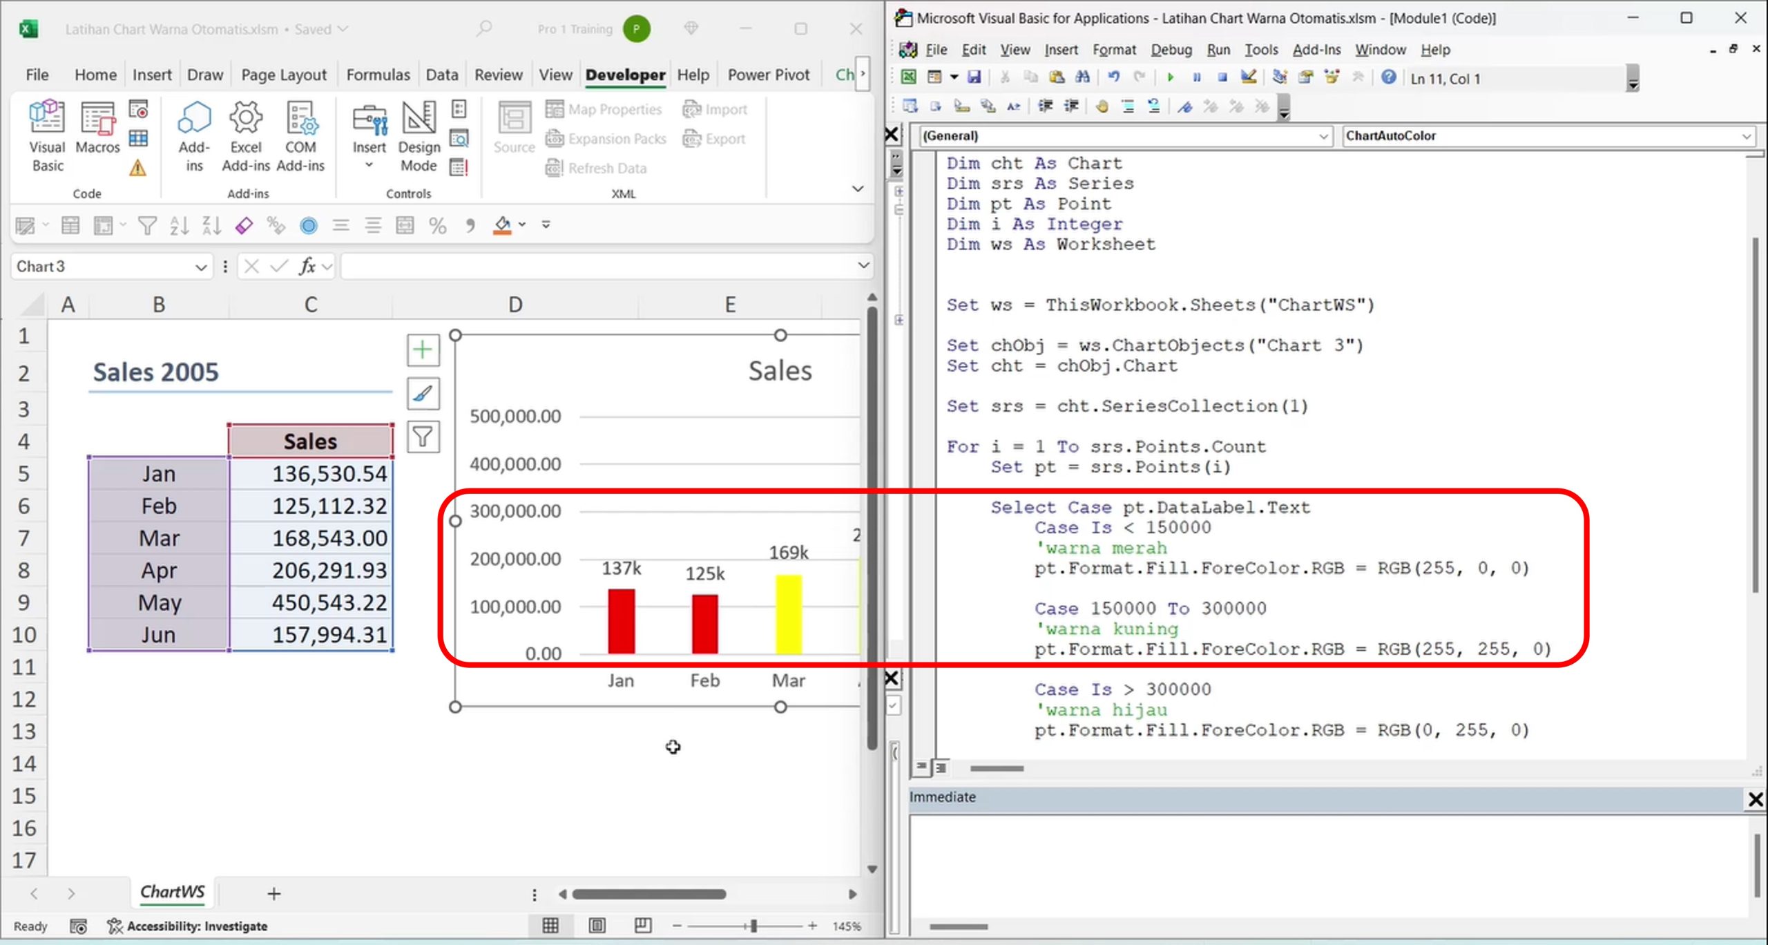Select the ChartWS sheet tab
1768x945 pixels.
click(x=172, y=892)
